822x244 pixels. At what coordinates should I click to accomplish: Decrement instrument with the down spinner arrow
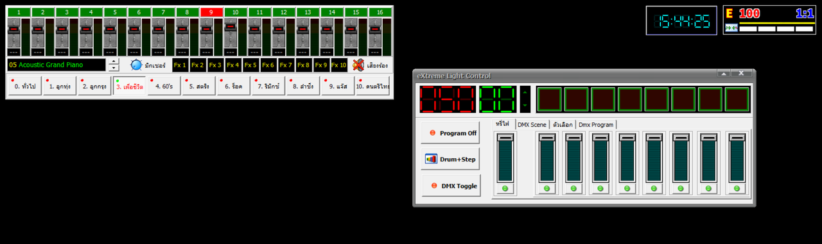tap(114, 68)
